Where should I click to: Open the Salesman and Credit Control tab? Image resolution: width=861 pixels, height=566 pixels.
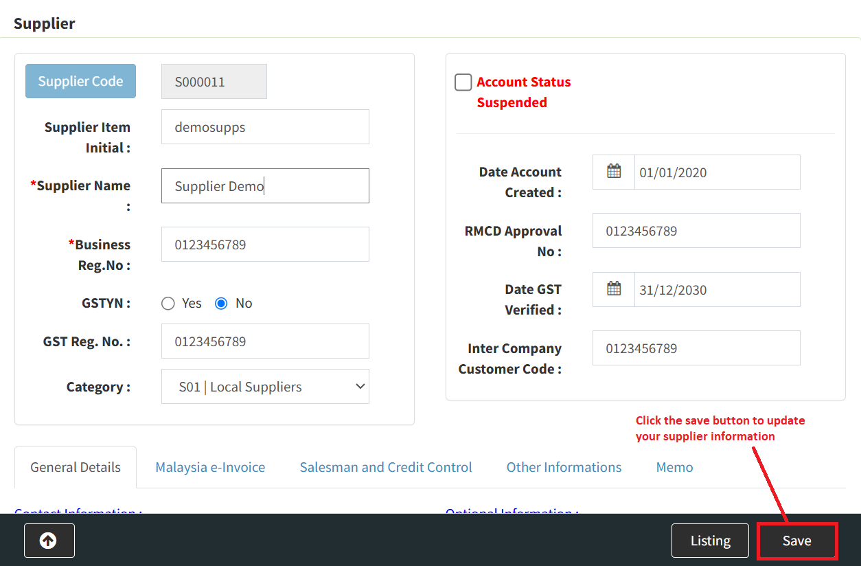385,467
